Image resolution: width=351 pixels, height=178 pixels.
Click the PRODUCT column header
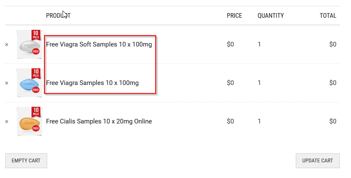(58, 16)
